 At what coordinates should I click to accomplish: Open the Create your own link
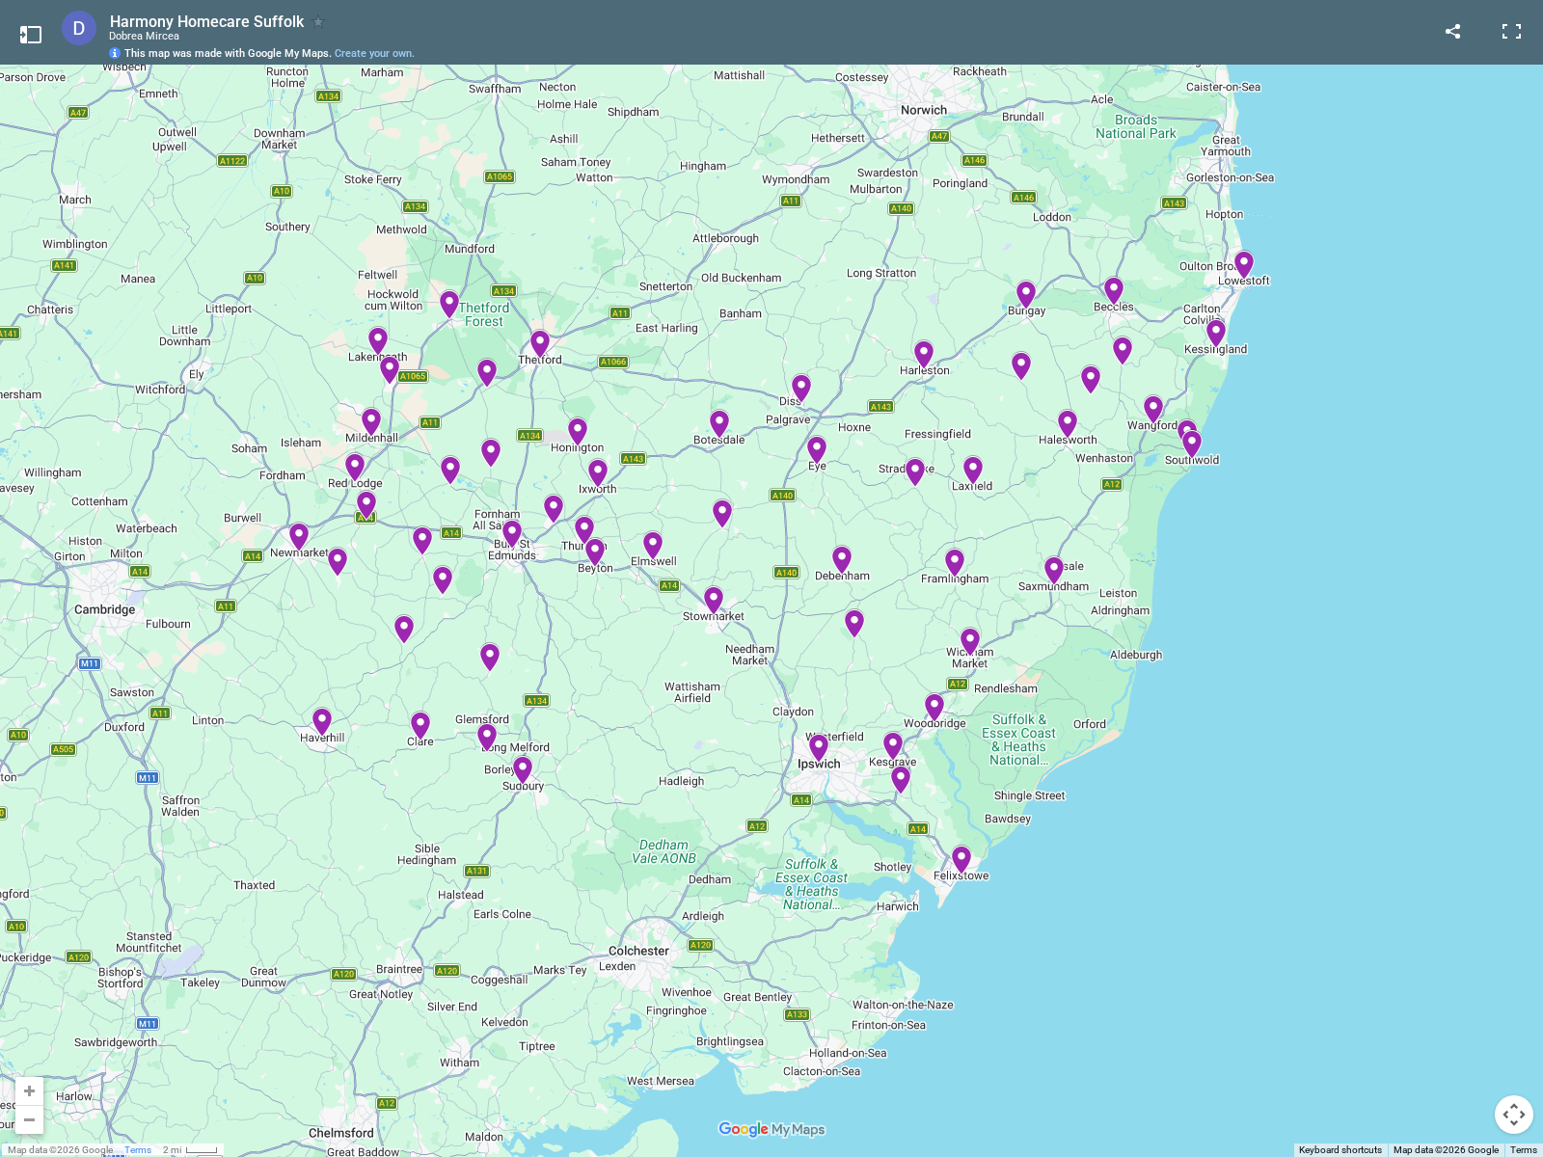pyautogui.click(x=374, y=54)
